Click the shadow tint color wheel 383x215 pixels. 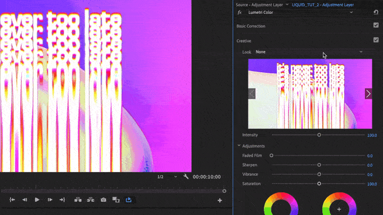281,203
